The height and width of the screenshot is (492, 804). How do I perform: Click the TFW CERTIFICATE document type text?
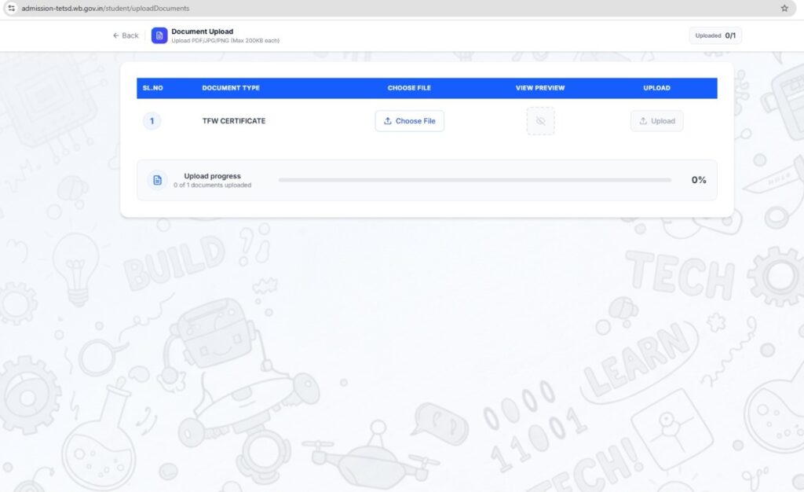pyautogui.click(x=234, y=121)
